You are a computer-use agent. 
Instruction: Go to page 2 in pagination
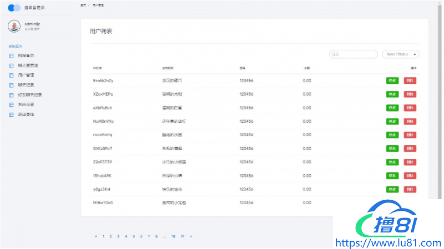tap(110, 236)
